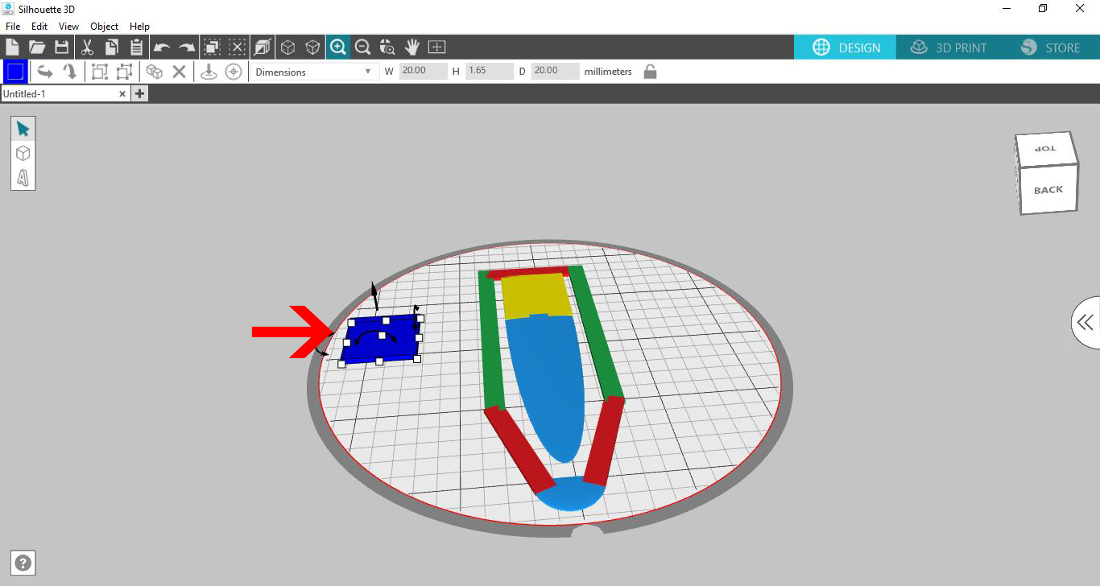Delete the selected object with the X icon
The width and height of the screenshot is (1100, 586).
179,72
